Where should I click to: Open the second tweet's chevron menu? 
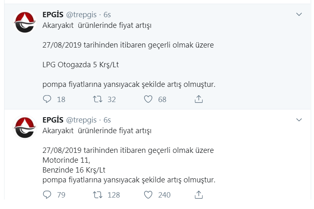click(299, 120)
